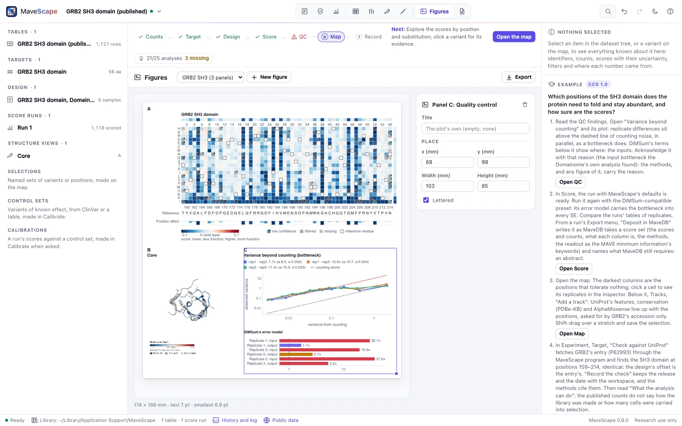Toggle the Lettered checkbox
This screenshot has width=682, height=426.
pos(426,200)
